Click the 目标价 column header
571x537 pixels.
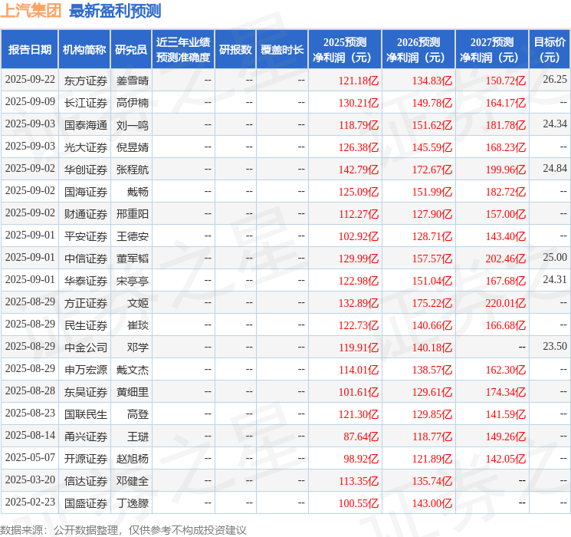click(550, 50)
